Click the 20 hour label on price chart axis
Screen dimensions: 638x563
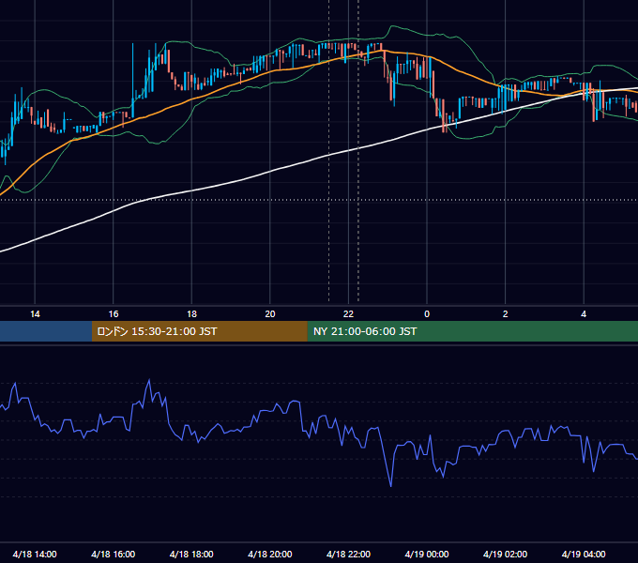tap(270, 314)
